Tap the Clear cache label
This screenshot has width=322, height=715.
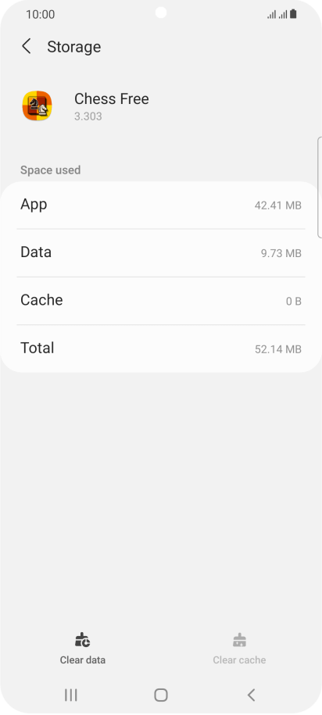pyautogui.click(x=239, y=660)
